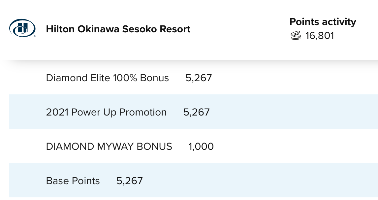This screenshot has width=378, height=200.
Task: Select the 1,000 MYWAY bonus value
Action: click(x=201, y=147)
